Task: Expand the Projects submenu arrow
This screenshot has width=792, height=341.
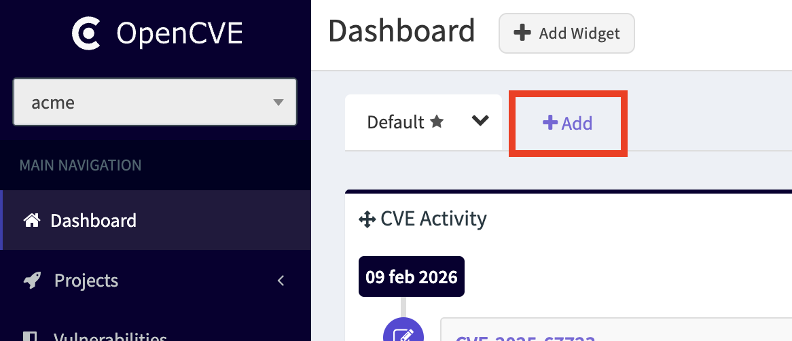Action: (281, 281)
